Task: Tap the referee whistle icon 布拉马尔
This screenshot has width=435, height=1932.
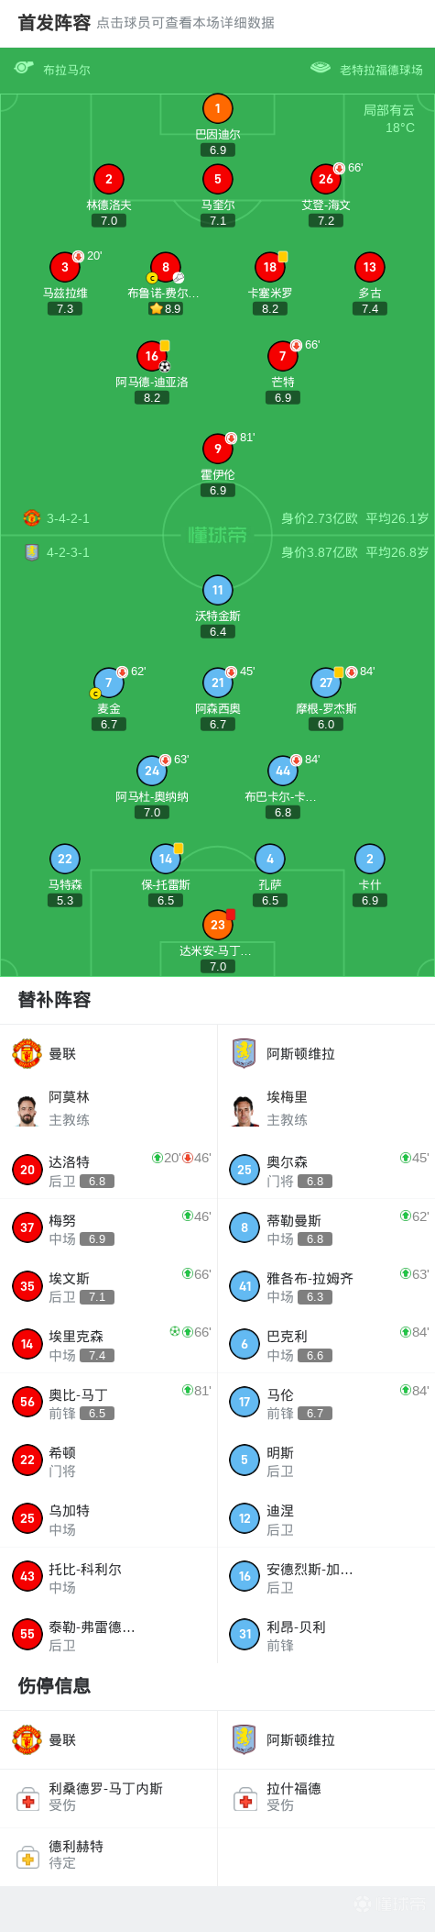Action: [x=24, y=69]
